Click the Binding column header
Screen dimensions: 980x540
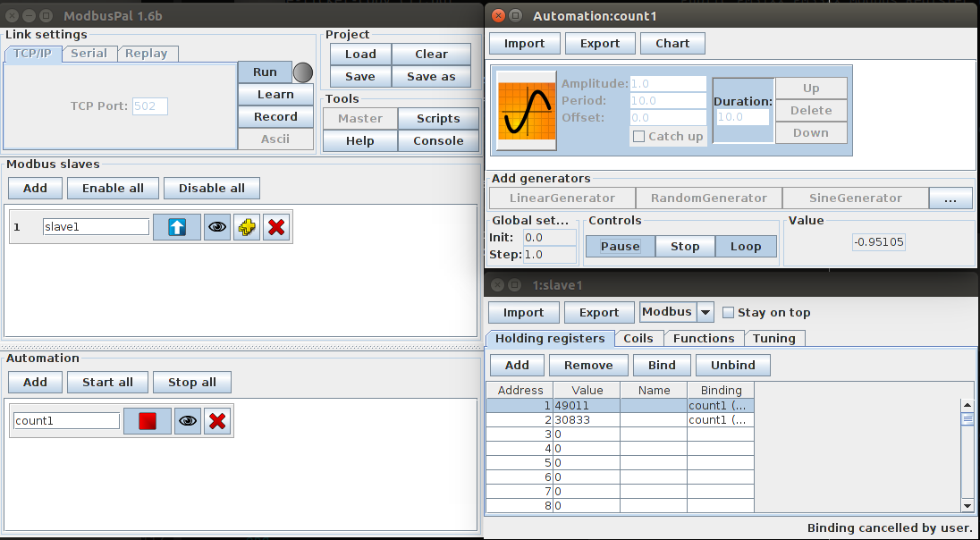click(x=721, y=391)
